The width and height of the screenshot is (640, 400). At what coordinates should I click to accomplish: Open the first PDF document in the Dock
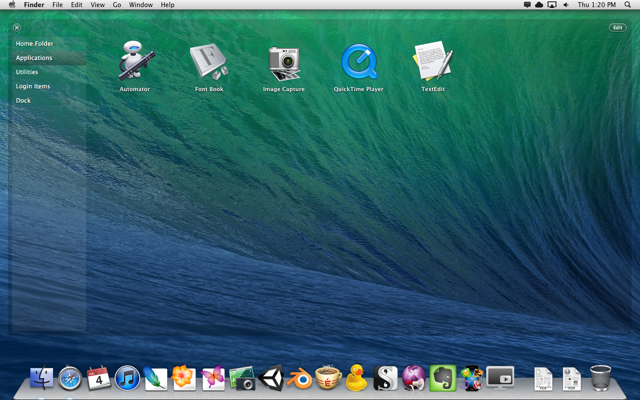coord(543,379)
